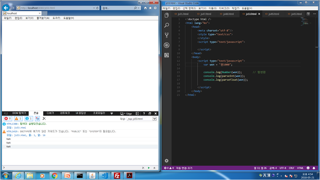The image size is (320, 180).
Task: Open IE 즐겨찾기(A) menu
Action: tap(43, 18)
